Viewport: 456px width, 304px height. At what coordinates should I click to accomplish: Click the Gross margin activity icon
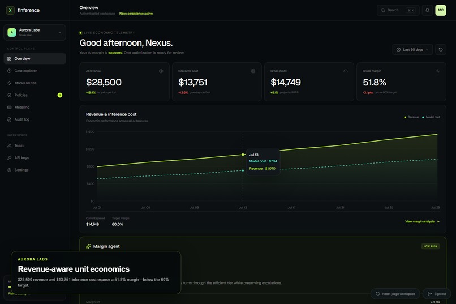click(438, 71)
